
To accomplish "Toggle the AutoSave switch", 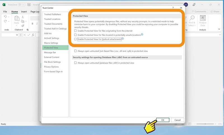I will point(22,4).
